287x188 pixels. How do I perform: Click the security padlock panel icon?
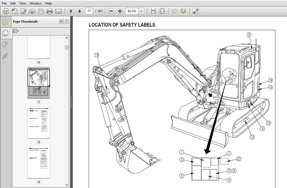[5, 22]
